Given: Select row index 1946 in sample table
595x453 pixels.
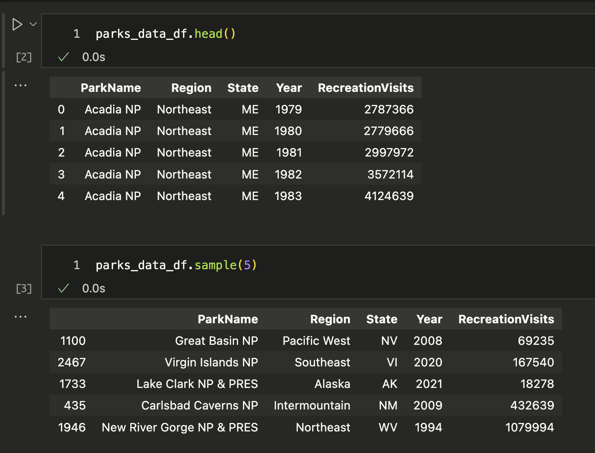Looking at the screenshot, I should [x=72, y=427].
